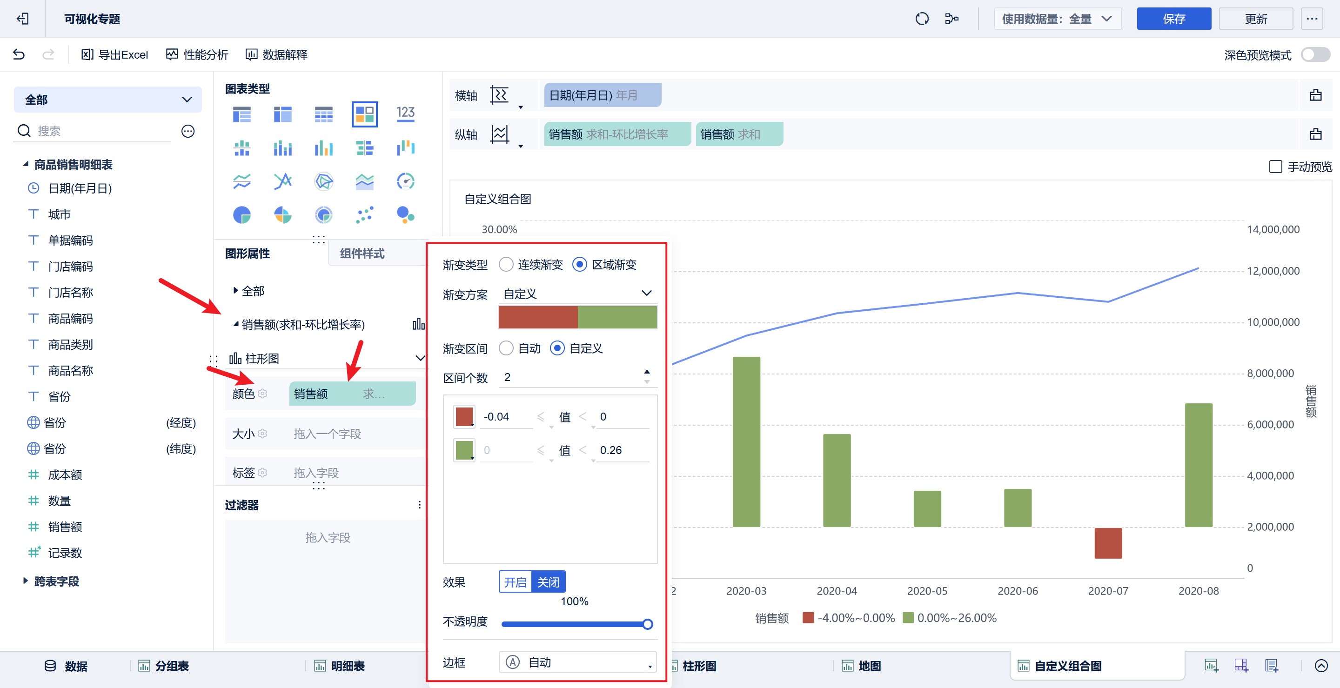
Task: Choose the scatter plot chart icon
Action: click(364, 214)
